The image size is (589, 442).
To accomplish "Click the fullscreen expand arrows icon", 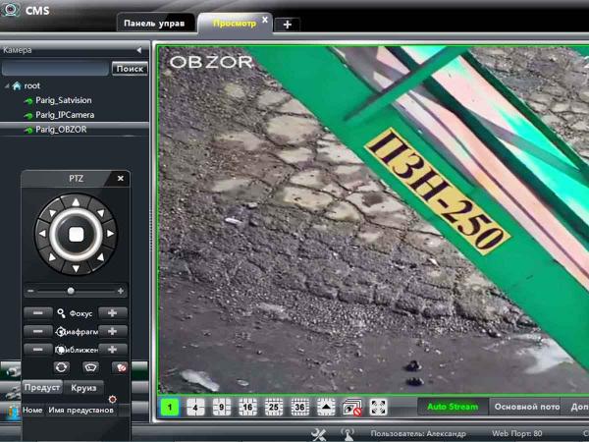I will (x=378, y=407).
